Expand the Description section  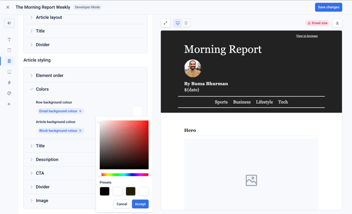[x=60, y=159]
